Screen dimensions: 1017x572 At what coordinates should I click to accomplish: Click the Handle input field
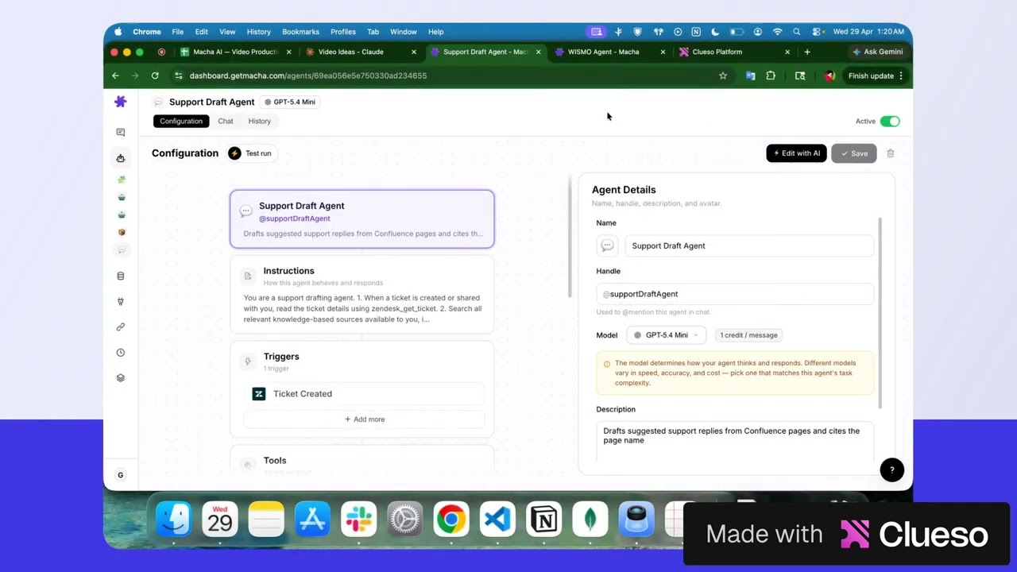(x=735, y=294)
